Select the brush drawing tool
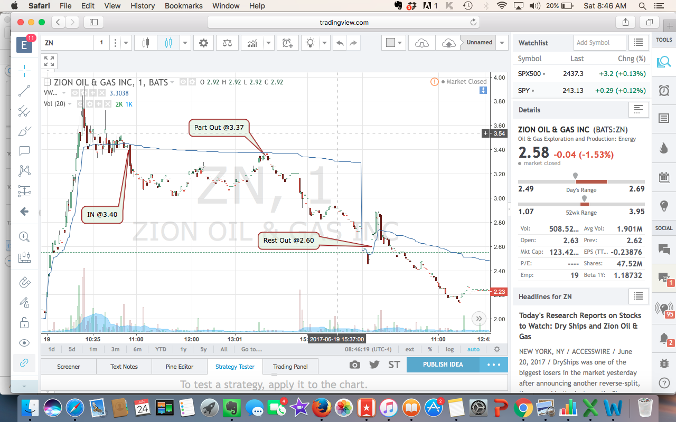The height and width of the screenshot is (422, 676). click(x=24, y=131)
